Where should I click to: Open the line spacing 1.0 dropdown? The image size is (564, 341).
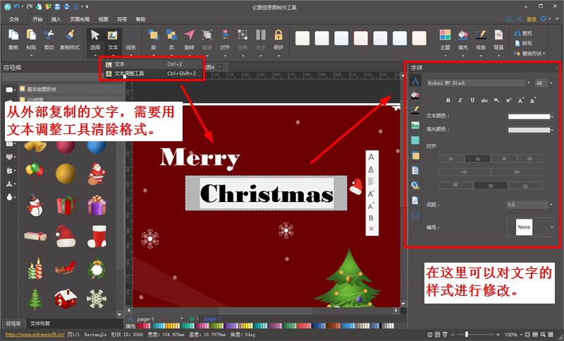click(x=551, y=205)
